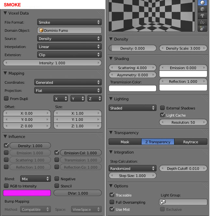Select the Mask transparency mode
This screenshot has width=210, height=216.
(125, 142)
